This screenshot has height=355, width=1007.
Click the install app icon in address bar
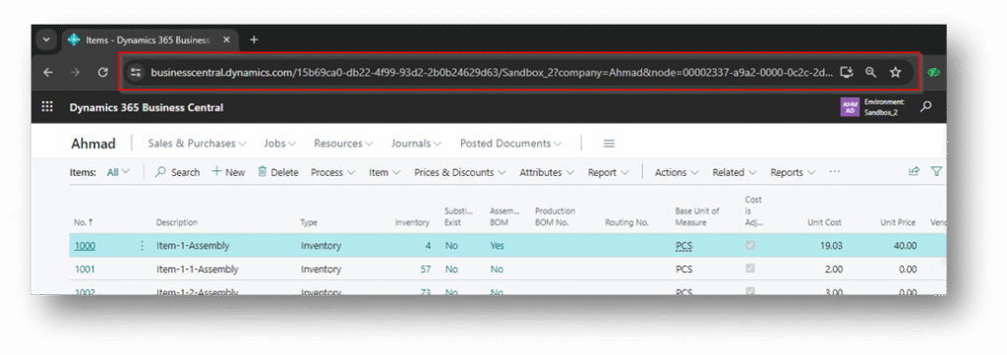847,73
